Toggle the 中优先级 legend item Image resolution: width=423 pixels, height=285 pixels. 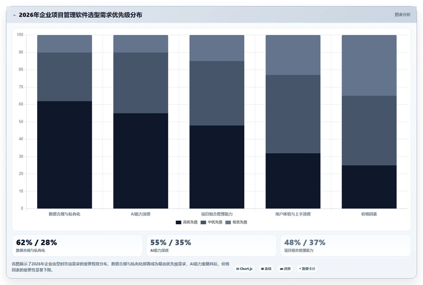(x=211, y=222)
